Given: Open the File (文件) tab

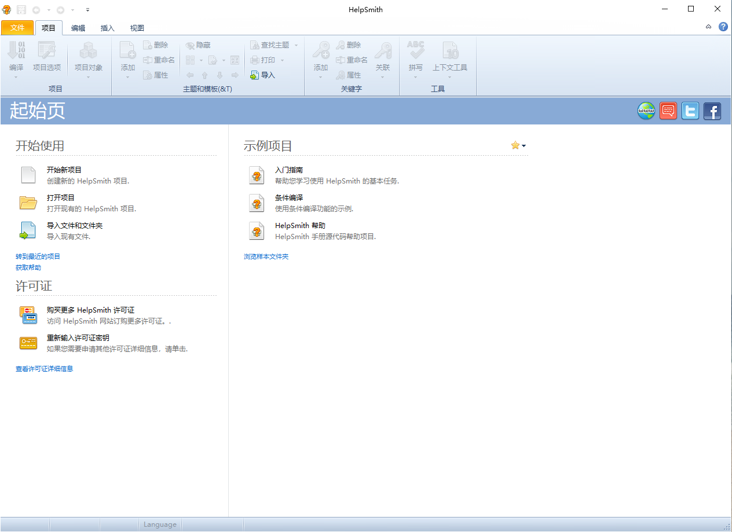Looking at the screenshot, I should point(17,28).
